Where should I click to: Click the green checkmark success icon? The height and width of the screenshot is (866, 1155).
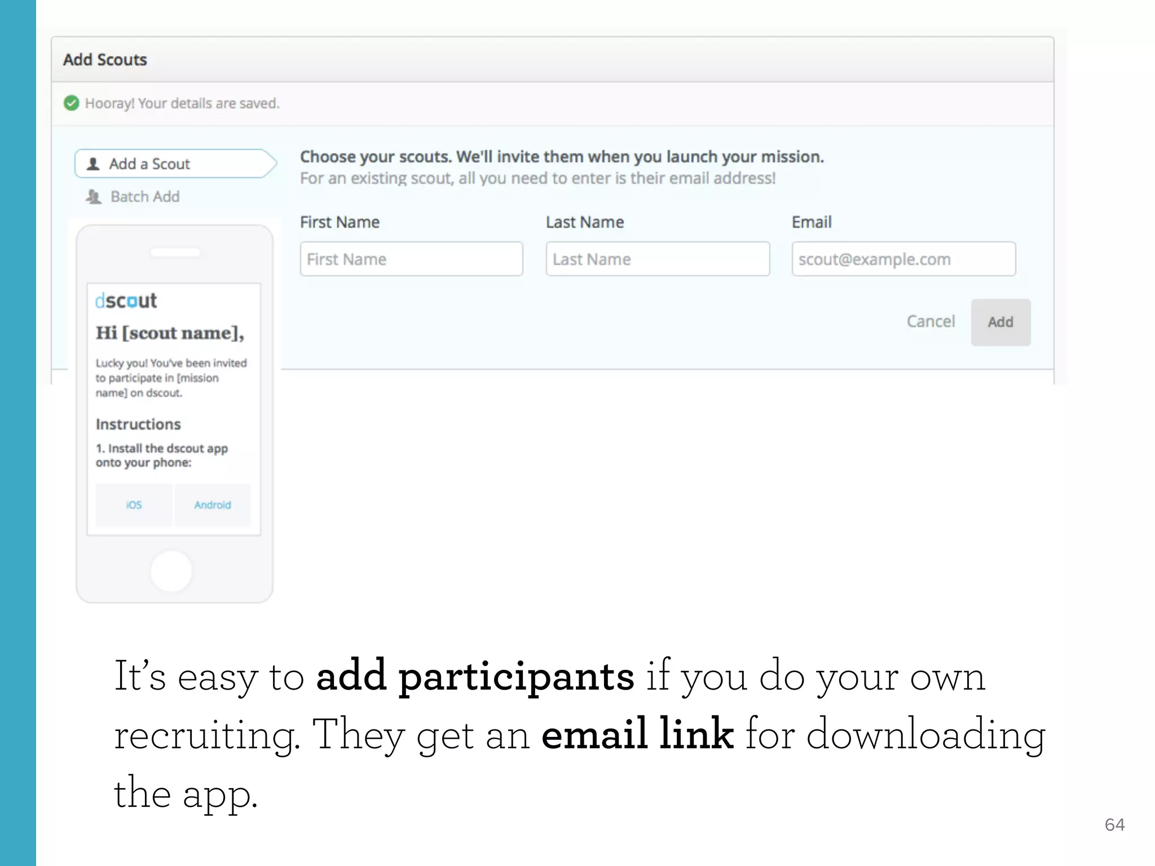(x=71, y=103)
